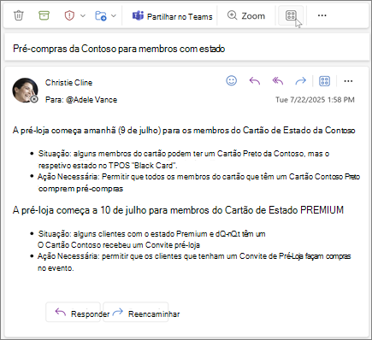
Task: Click the Move to folder icon
Action: pyautogui.click(x=101, y=15)
